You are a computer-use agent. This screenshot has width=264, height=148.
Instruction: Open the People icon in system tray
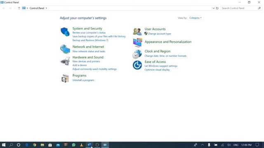pyautogui.click(x=196, y=145)
